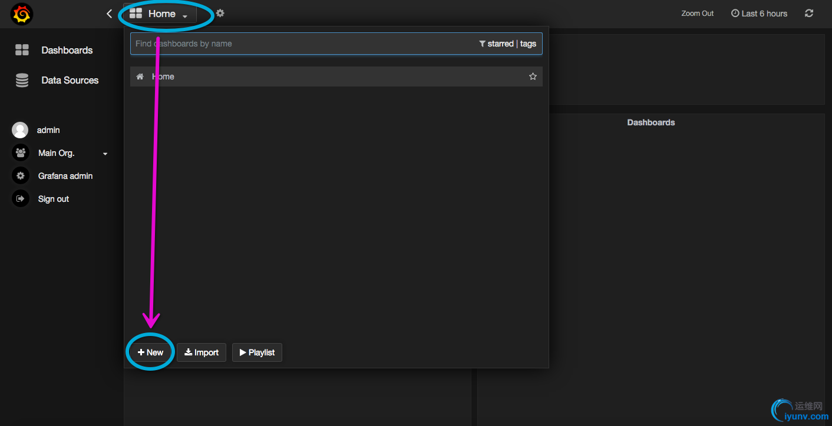Click Sign out in the side menu
The image size is (832, 426).
(x=53, y=199)
